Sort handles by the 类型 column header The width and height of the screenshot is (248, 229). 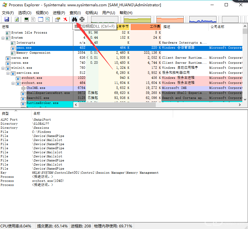tap(16, 113)
